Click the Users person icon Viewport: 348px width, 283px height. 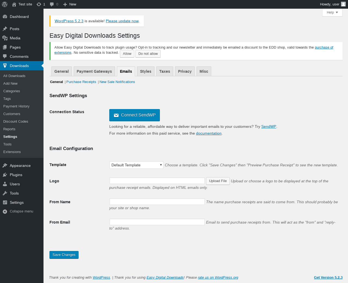click(x=5, y=184)
